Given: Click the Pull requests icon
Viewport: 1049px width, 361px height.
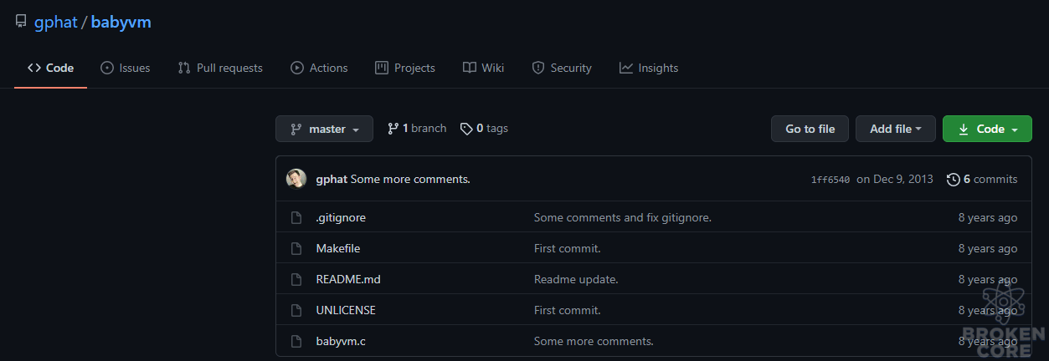Looking at the screenshot, I should tap(184, 68).
